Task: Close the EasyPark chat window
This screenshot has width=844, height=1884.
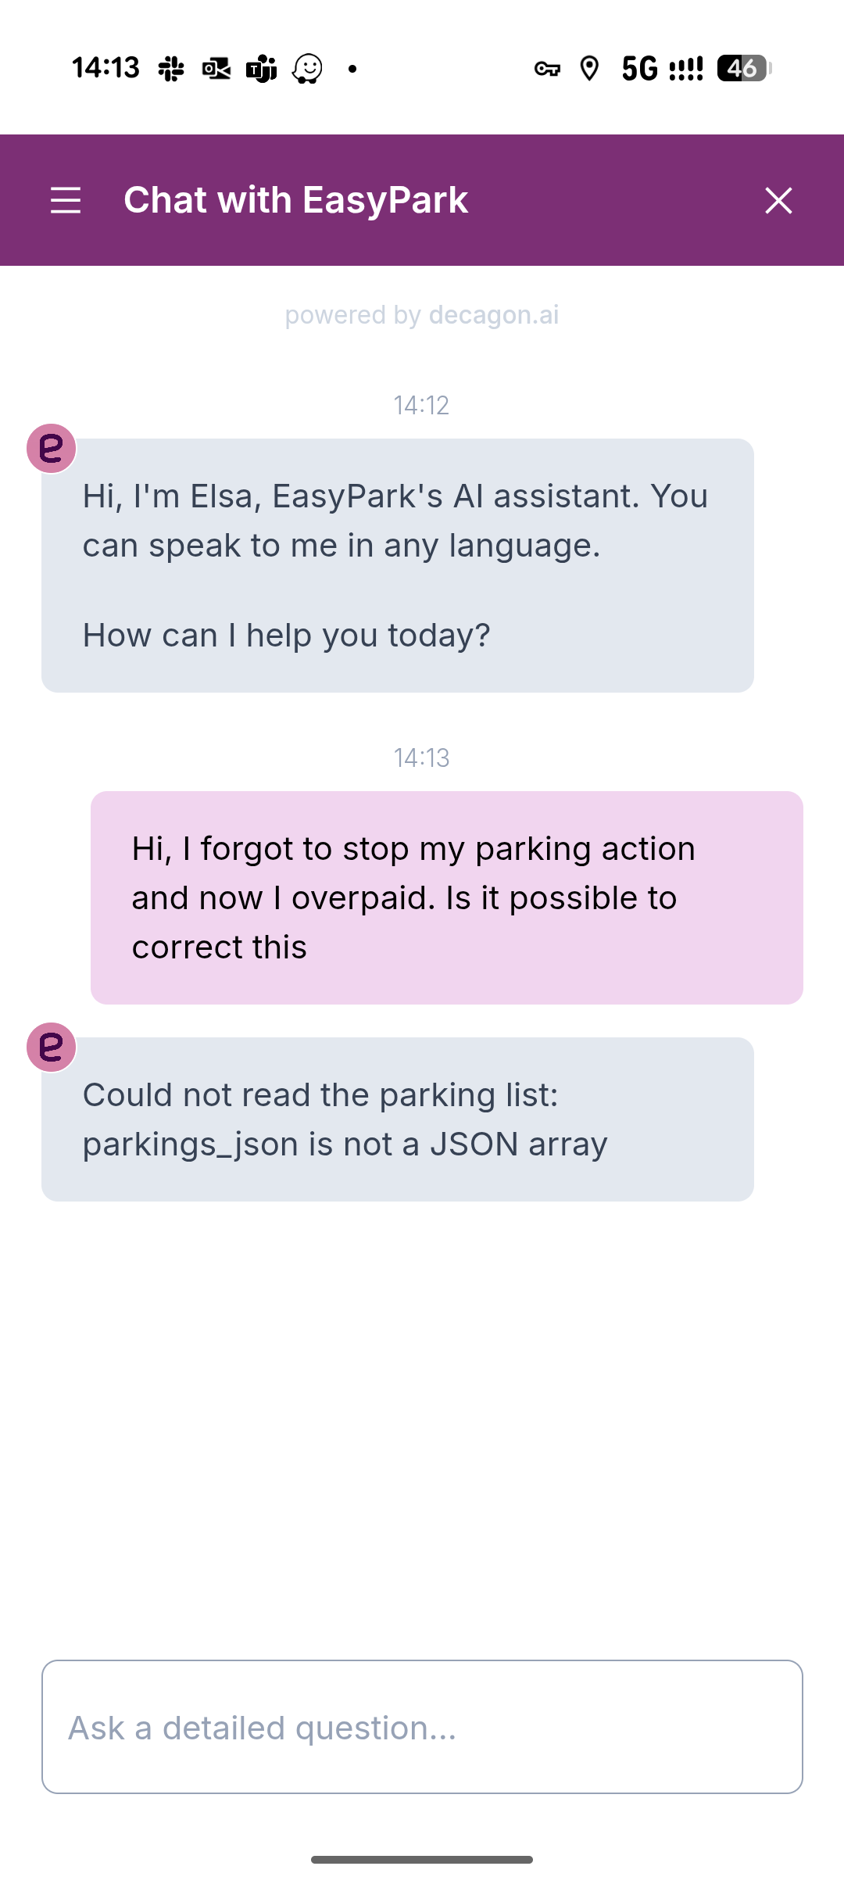Action: (778, 200)
